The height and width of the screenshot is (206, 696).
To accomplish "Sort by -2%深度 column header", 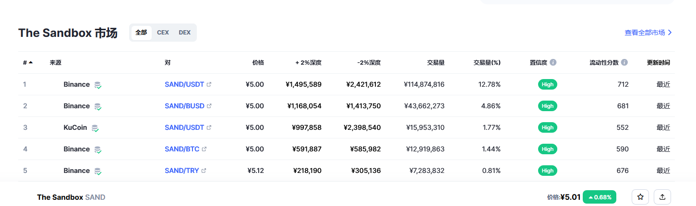I will click(369, 62).
